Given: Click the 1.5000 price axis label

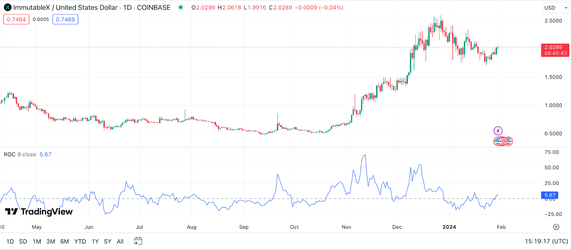Looking at the screenshot, I should [x=553, y=77].
